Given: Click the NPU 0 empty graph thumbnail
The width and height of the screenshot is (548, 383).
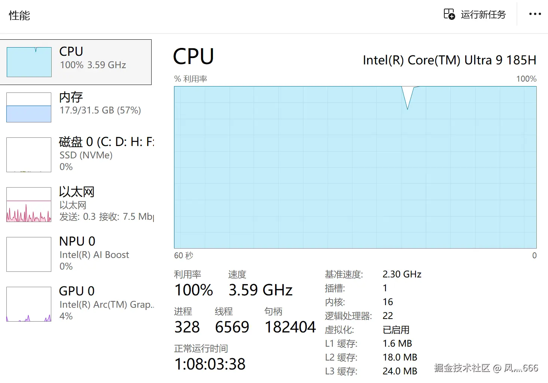Looking at the screenshot, I should point(29,254).
